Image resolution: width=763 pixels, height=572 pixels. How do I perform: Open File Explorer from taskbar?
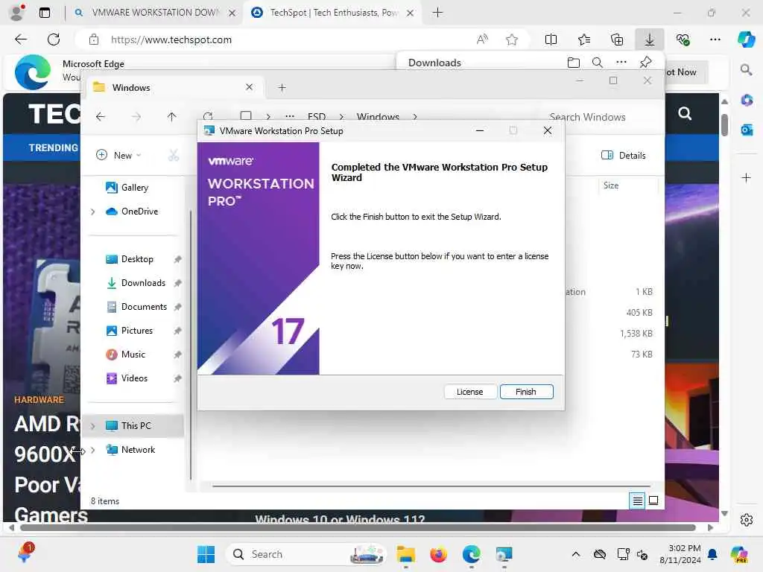pyautogui.click(x=405, y=554)
